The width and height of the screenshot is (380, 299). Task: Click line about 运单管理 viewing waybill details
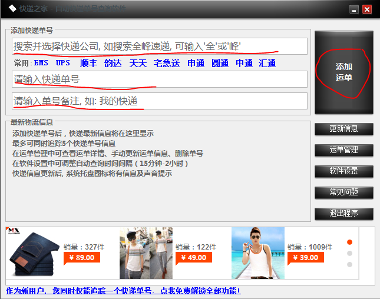pyautogui.click(x=108, y=153)
